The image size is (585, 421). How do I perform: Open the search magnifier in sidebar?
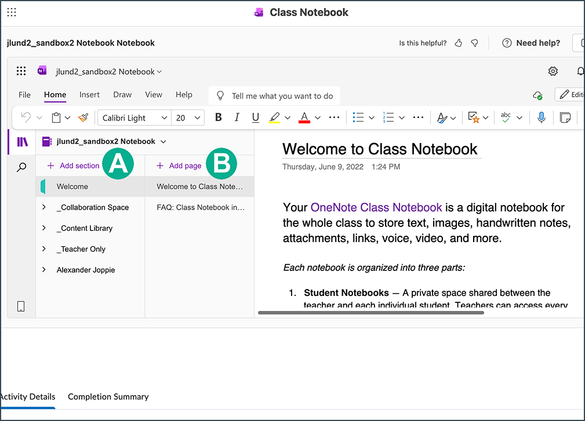coord(21,167)
